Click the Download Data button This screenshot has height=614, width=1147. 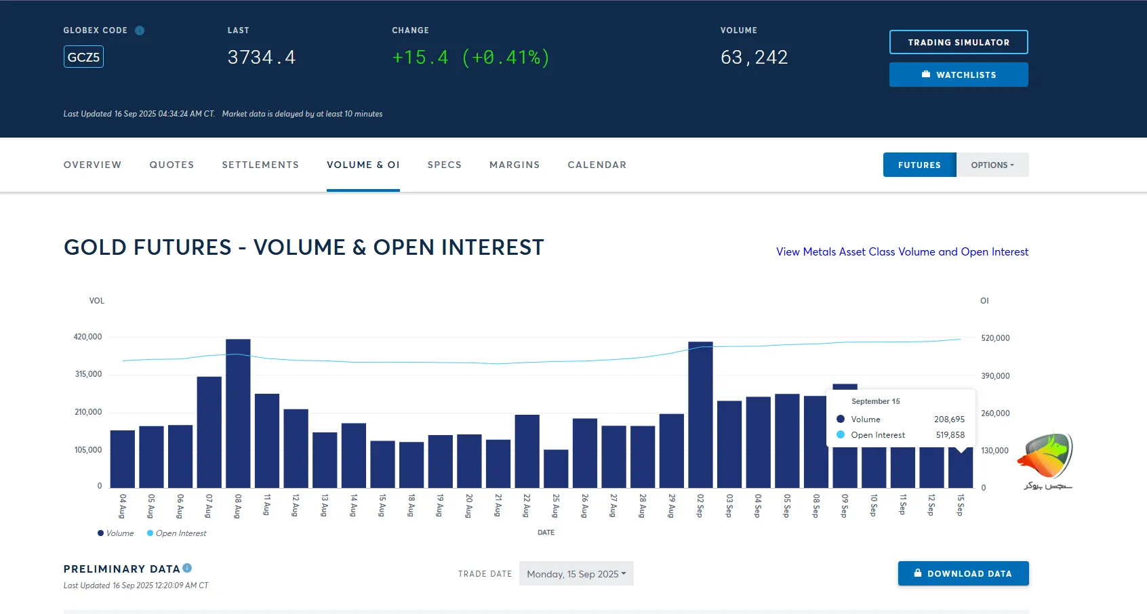coord(963,573)
